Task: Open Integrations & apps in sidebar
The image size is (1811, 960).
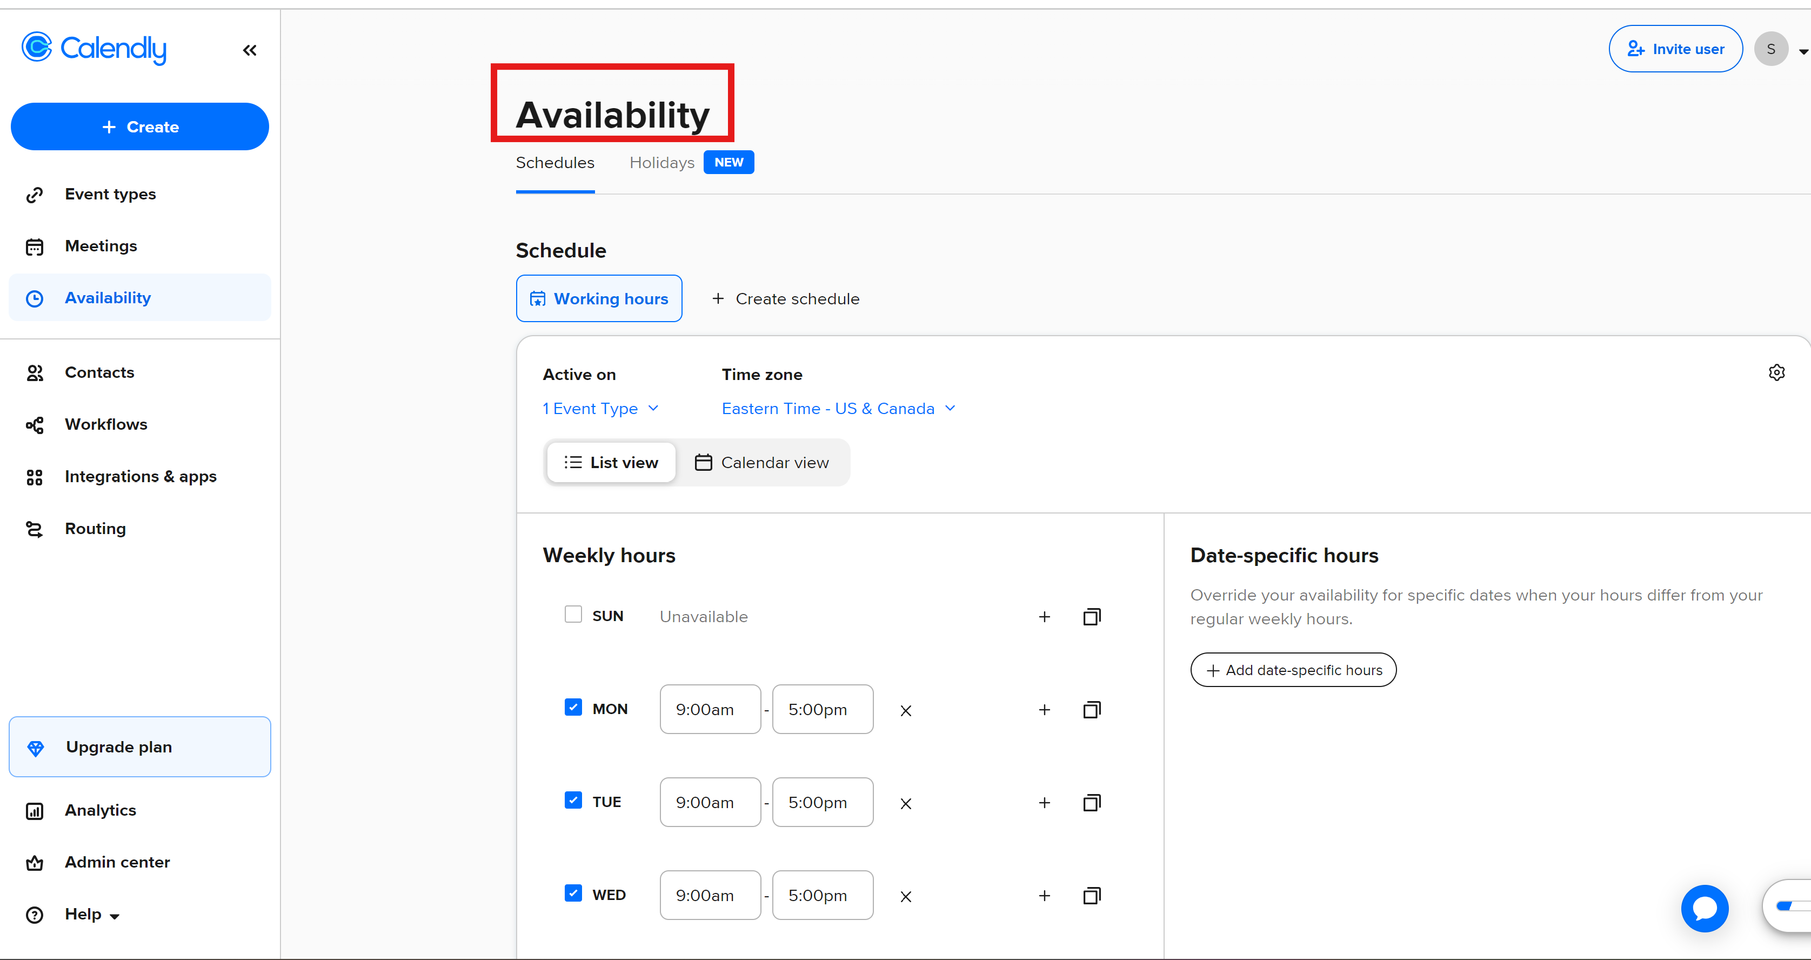Action: click(x=140, y=477)
